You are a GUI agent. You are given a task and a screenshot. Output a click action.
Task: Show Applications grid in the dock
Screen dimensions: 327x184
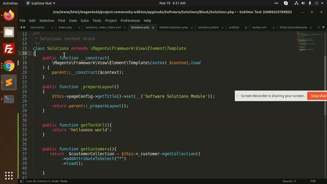coord(9,176)
